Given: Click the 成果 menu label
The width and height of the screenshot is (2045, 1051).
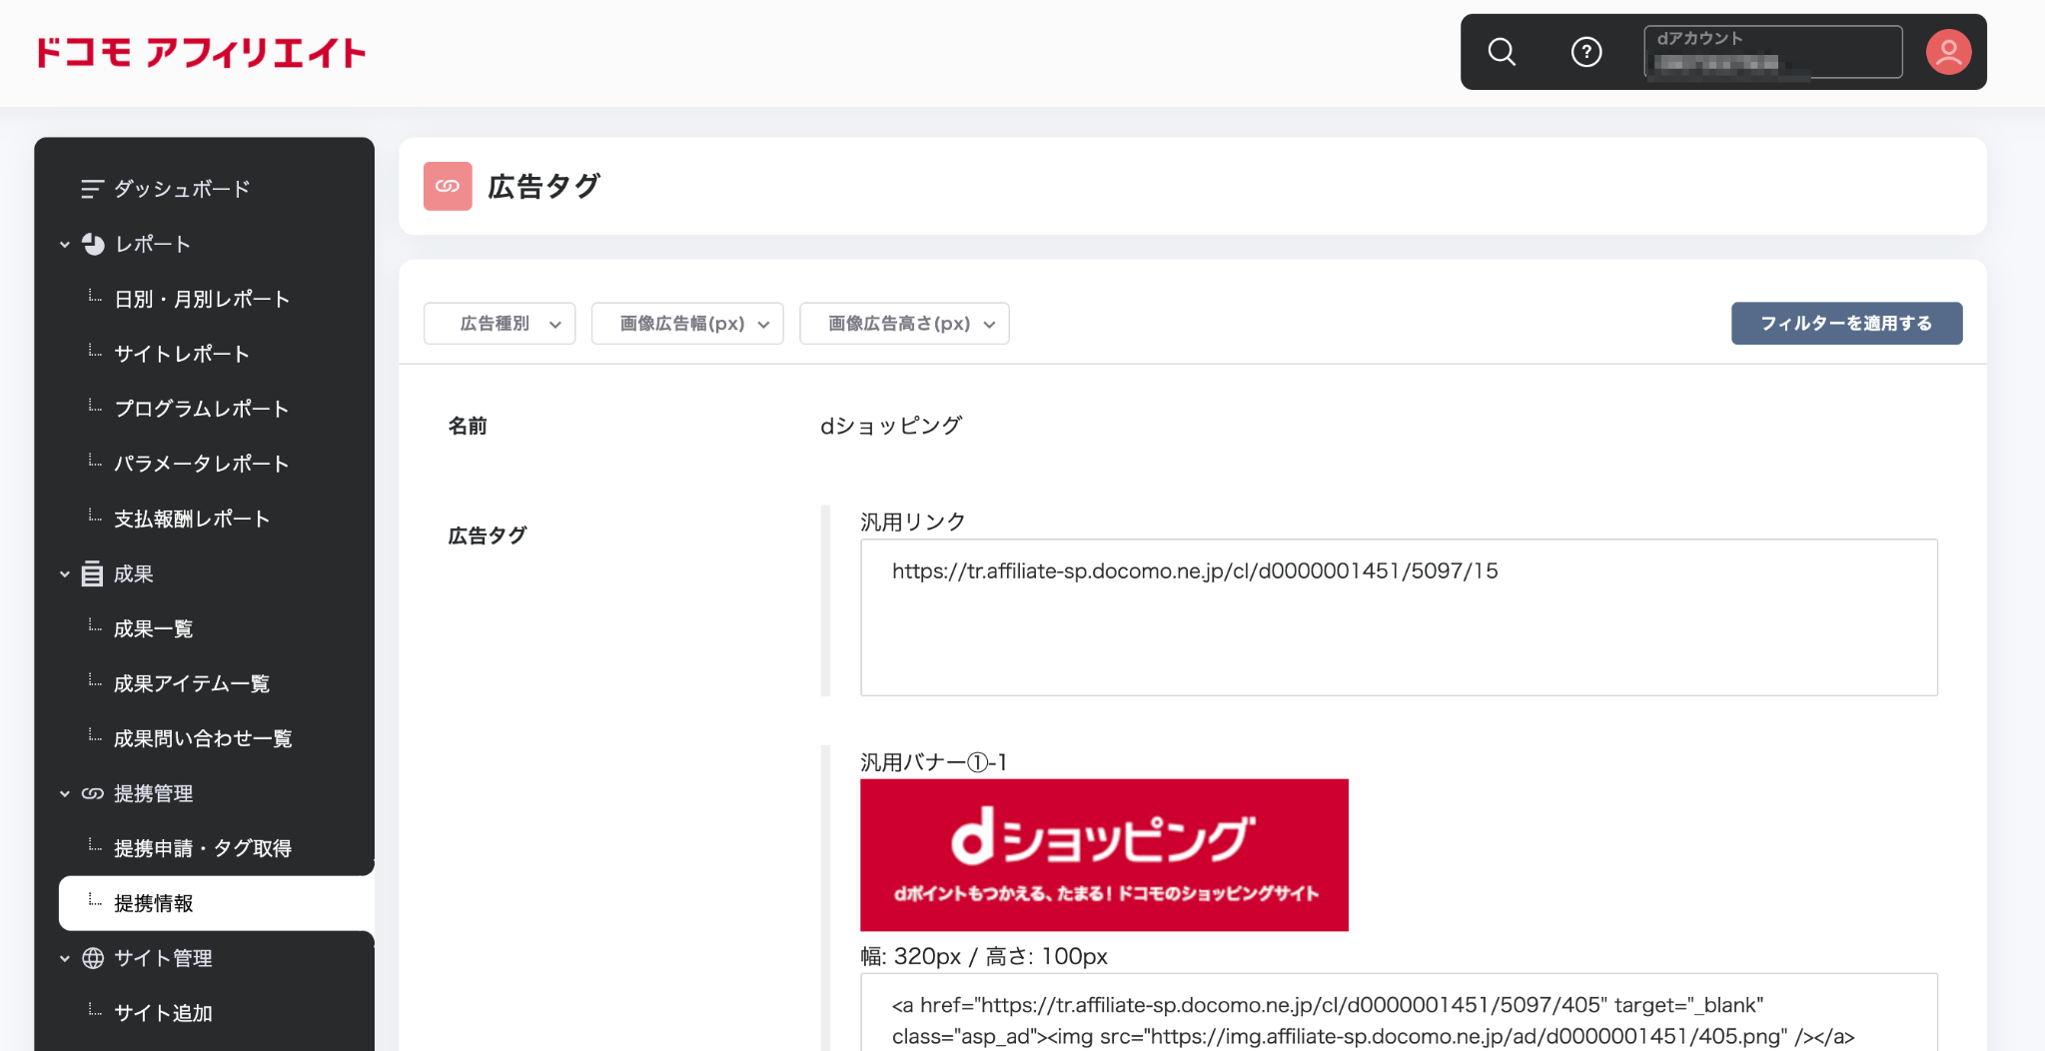Looking at the screenshot, I should click(133, 573).
